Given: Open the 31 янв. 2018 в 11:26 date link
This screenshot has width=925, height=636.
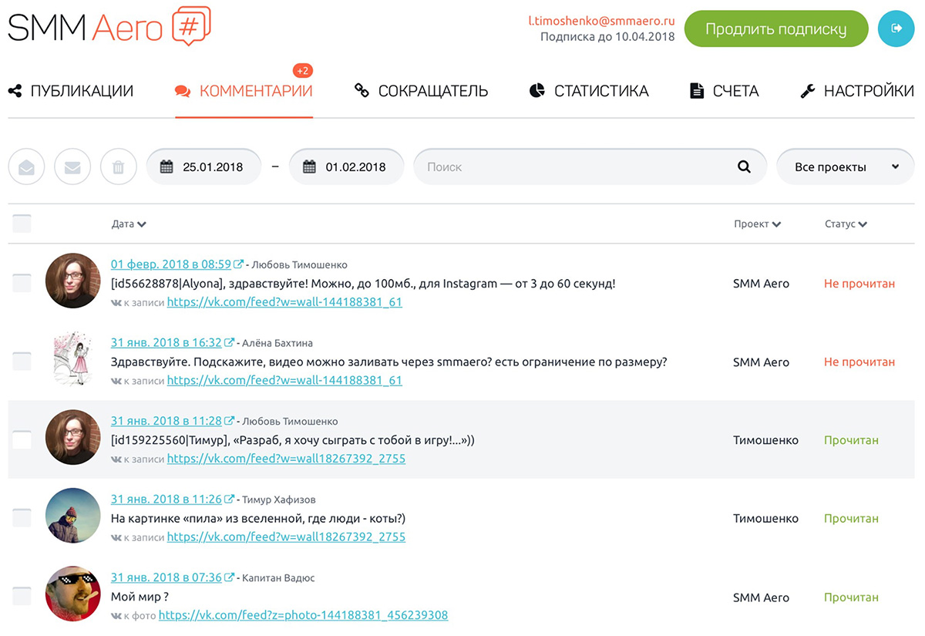Looking at the screenshot, I should (x=166, y=500).
